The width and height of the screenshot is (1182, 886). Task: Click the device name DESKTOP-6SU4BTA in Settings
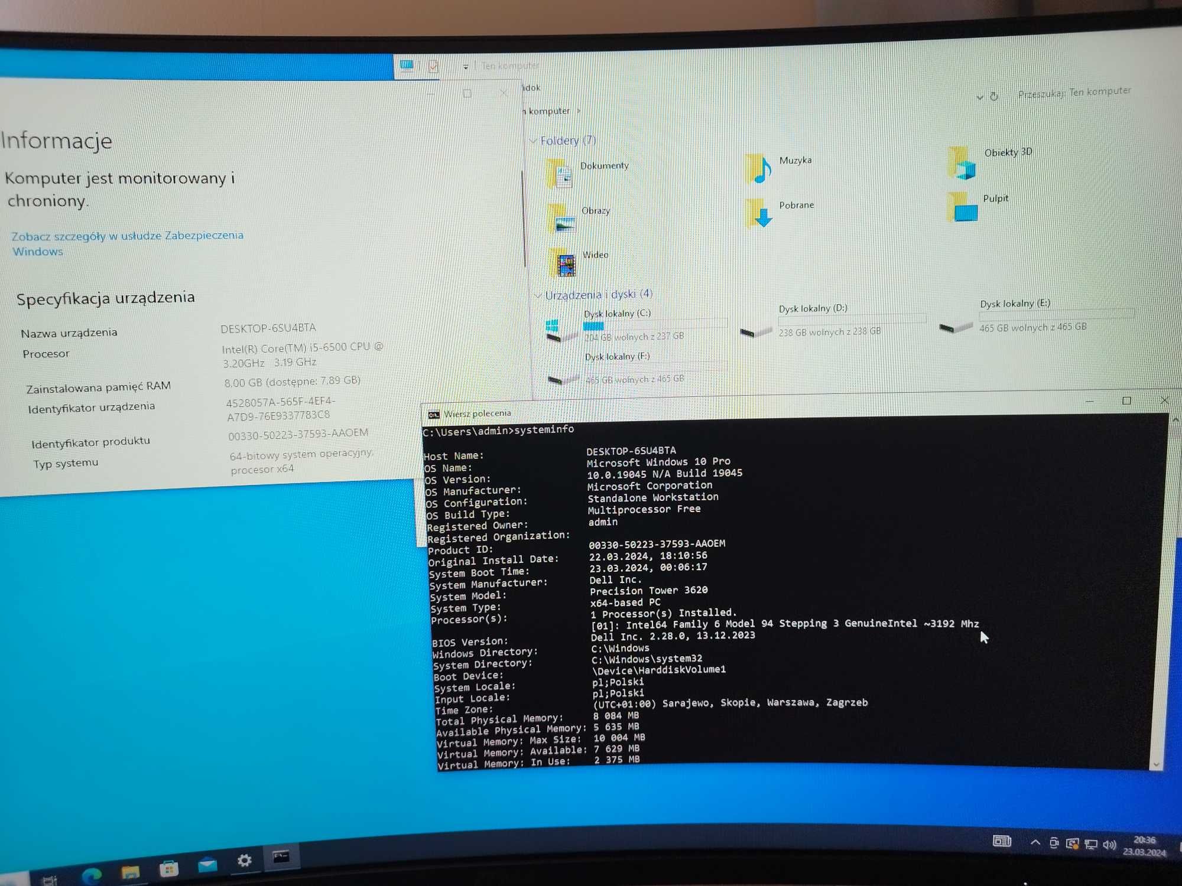268,328
